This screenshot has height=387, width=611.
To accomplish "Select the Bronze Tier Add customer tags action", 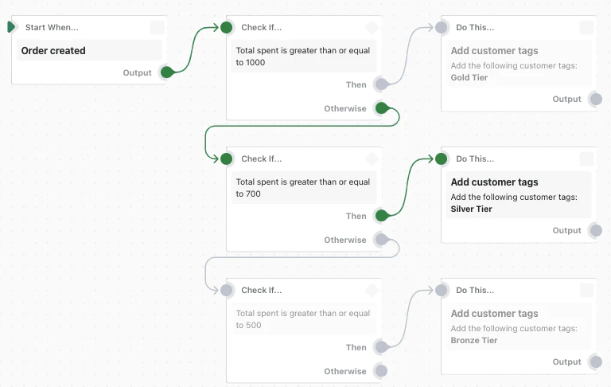I will [517, 326].
